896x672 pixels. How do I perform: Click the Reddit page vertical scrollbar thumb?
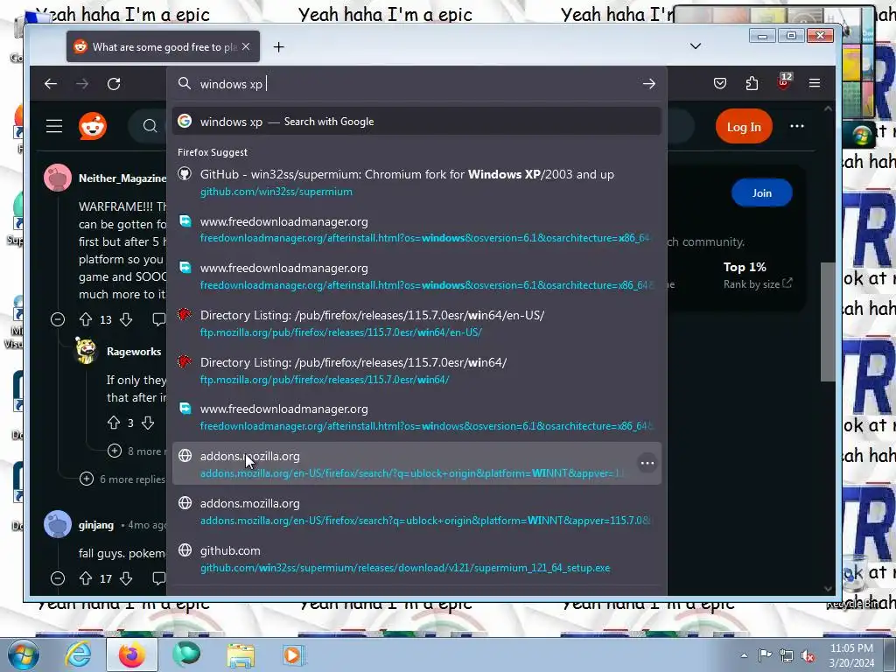coord(828,322)
